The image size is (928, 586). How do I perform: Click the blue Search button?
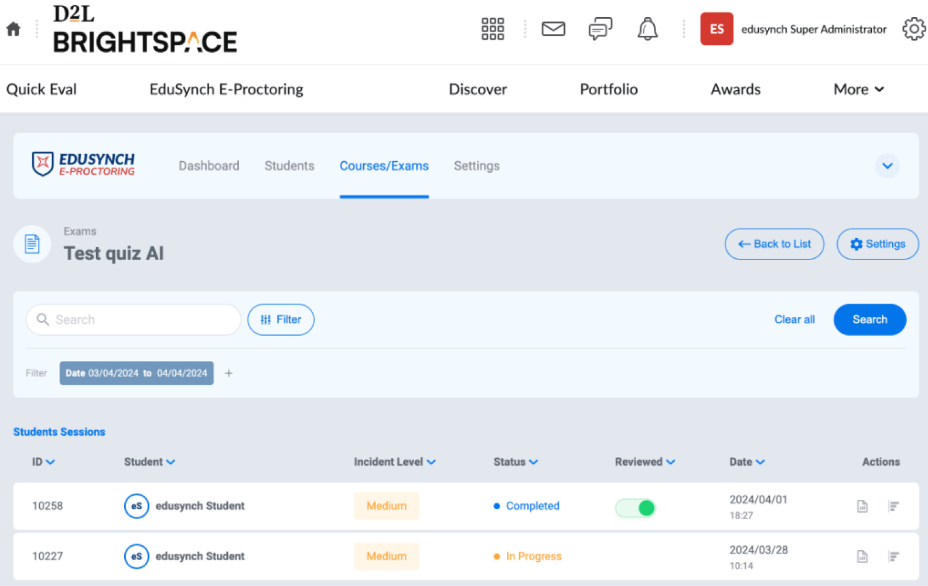click(869, 319)
